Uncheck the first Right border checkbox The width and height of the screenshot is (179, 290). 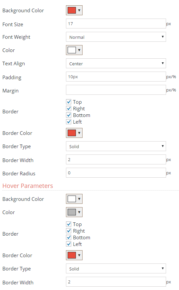tap(69, 108)
